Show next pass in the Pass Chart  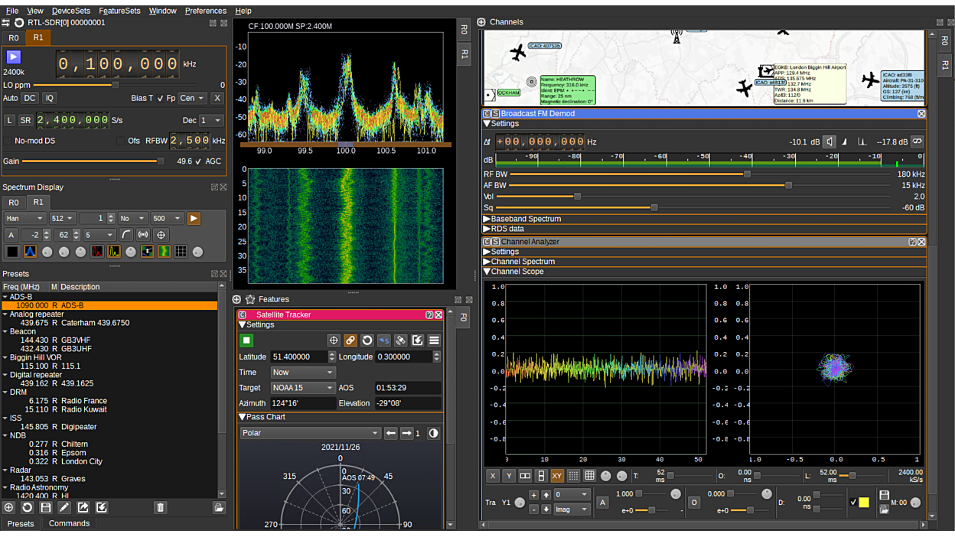406,433
